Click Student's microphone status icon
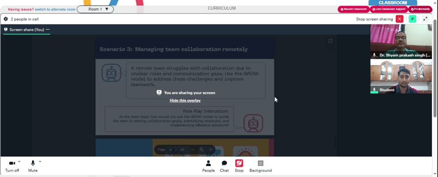438x177 pixels. tap(374, 89)
